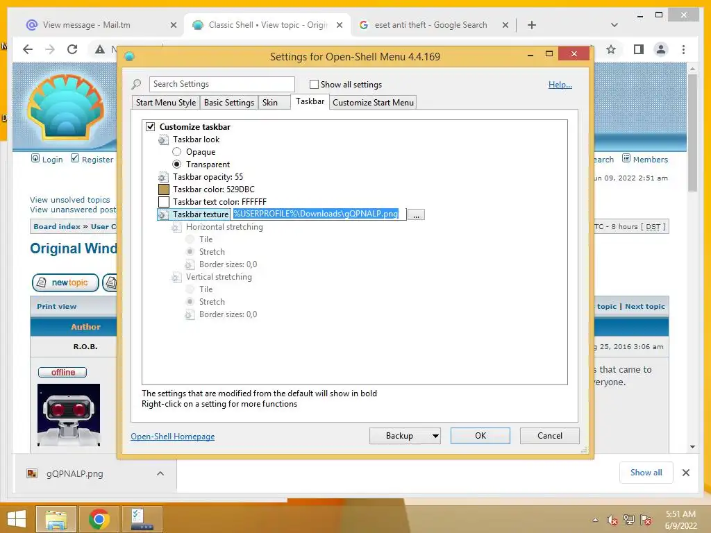
Task: Select Stretch under Vertical stretching
Action: pyautogui.click(x=190, y=301)
